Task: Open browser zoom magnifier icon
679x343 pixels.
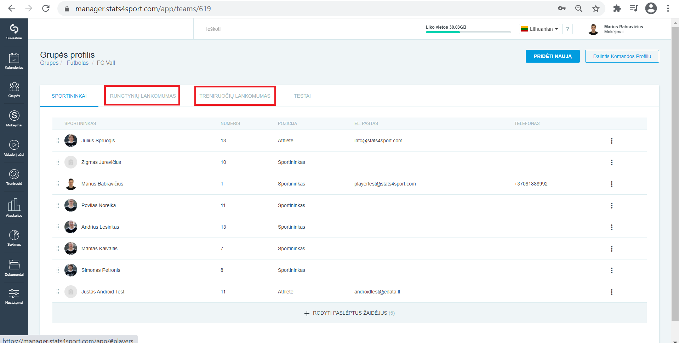Action: coord(579,8)
